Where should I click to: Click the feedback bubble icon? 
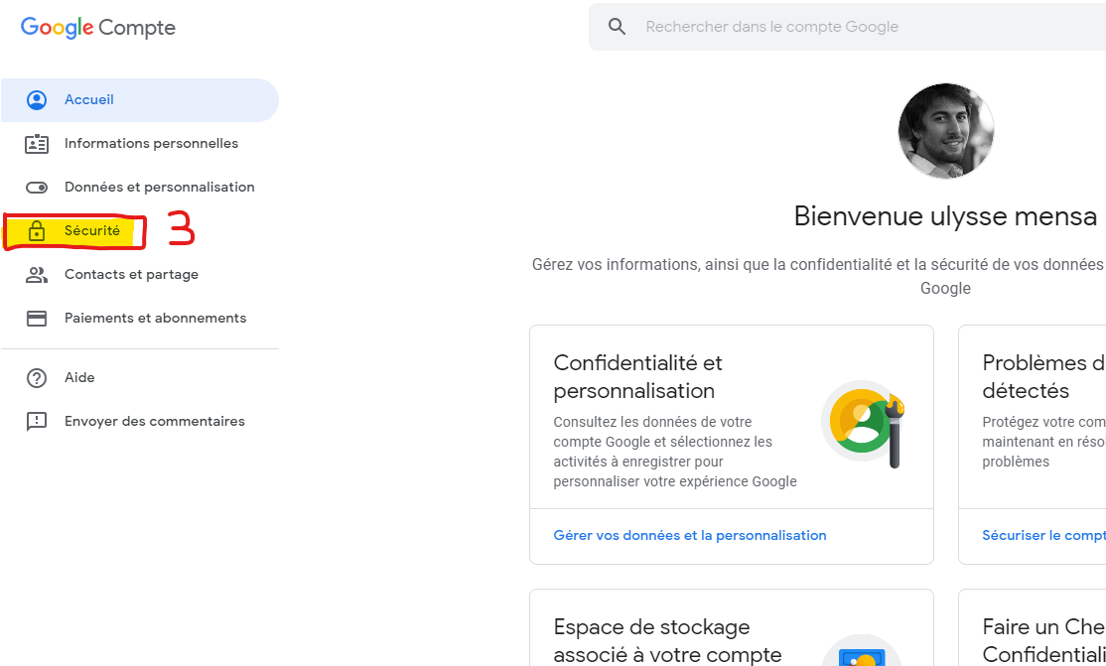click(37, 422)
